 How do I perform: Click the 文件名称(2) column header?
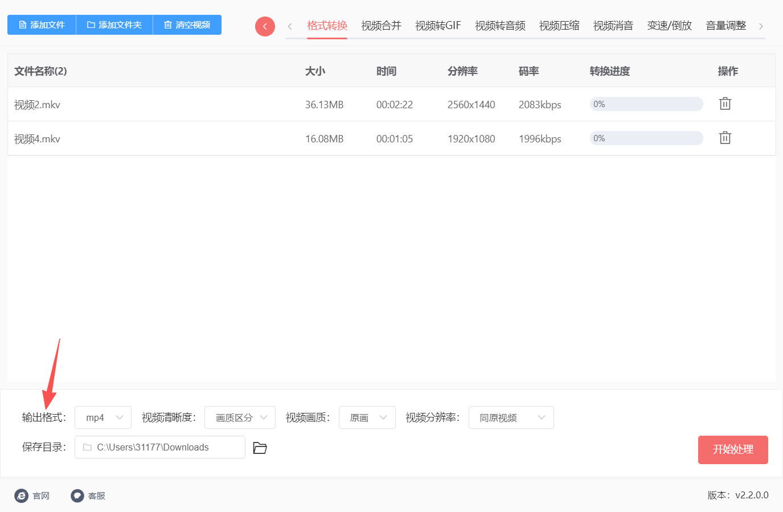point(40,71)
